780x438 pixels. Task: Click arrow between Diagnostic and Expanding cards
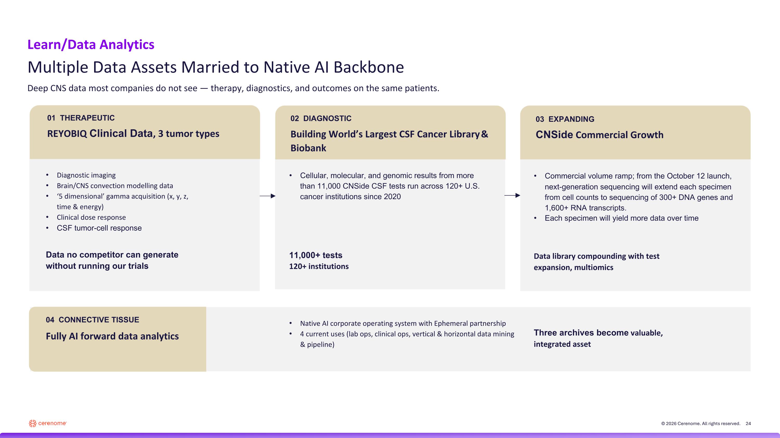pyautogui.click(x=512, y=195)
